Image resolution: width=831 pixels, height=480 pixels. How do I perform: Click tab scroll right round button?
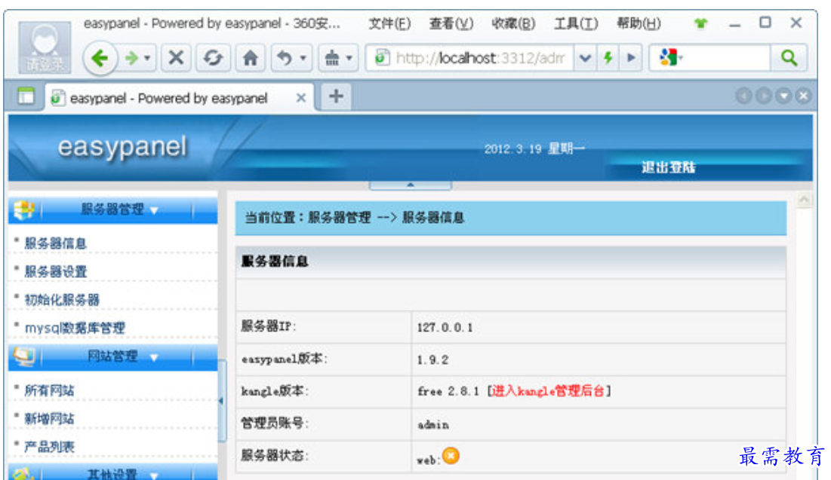click(764, 96)
